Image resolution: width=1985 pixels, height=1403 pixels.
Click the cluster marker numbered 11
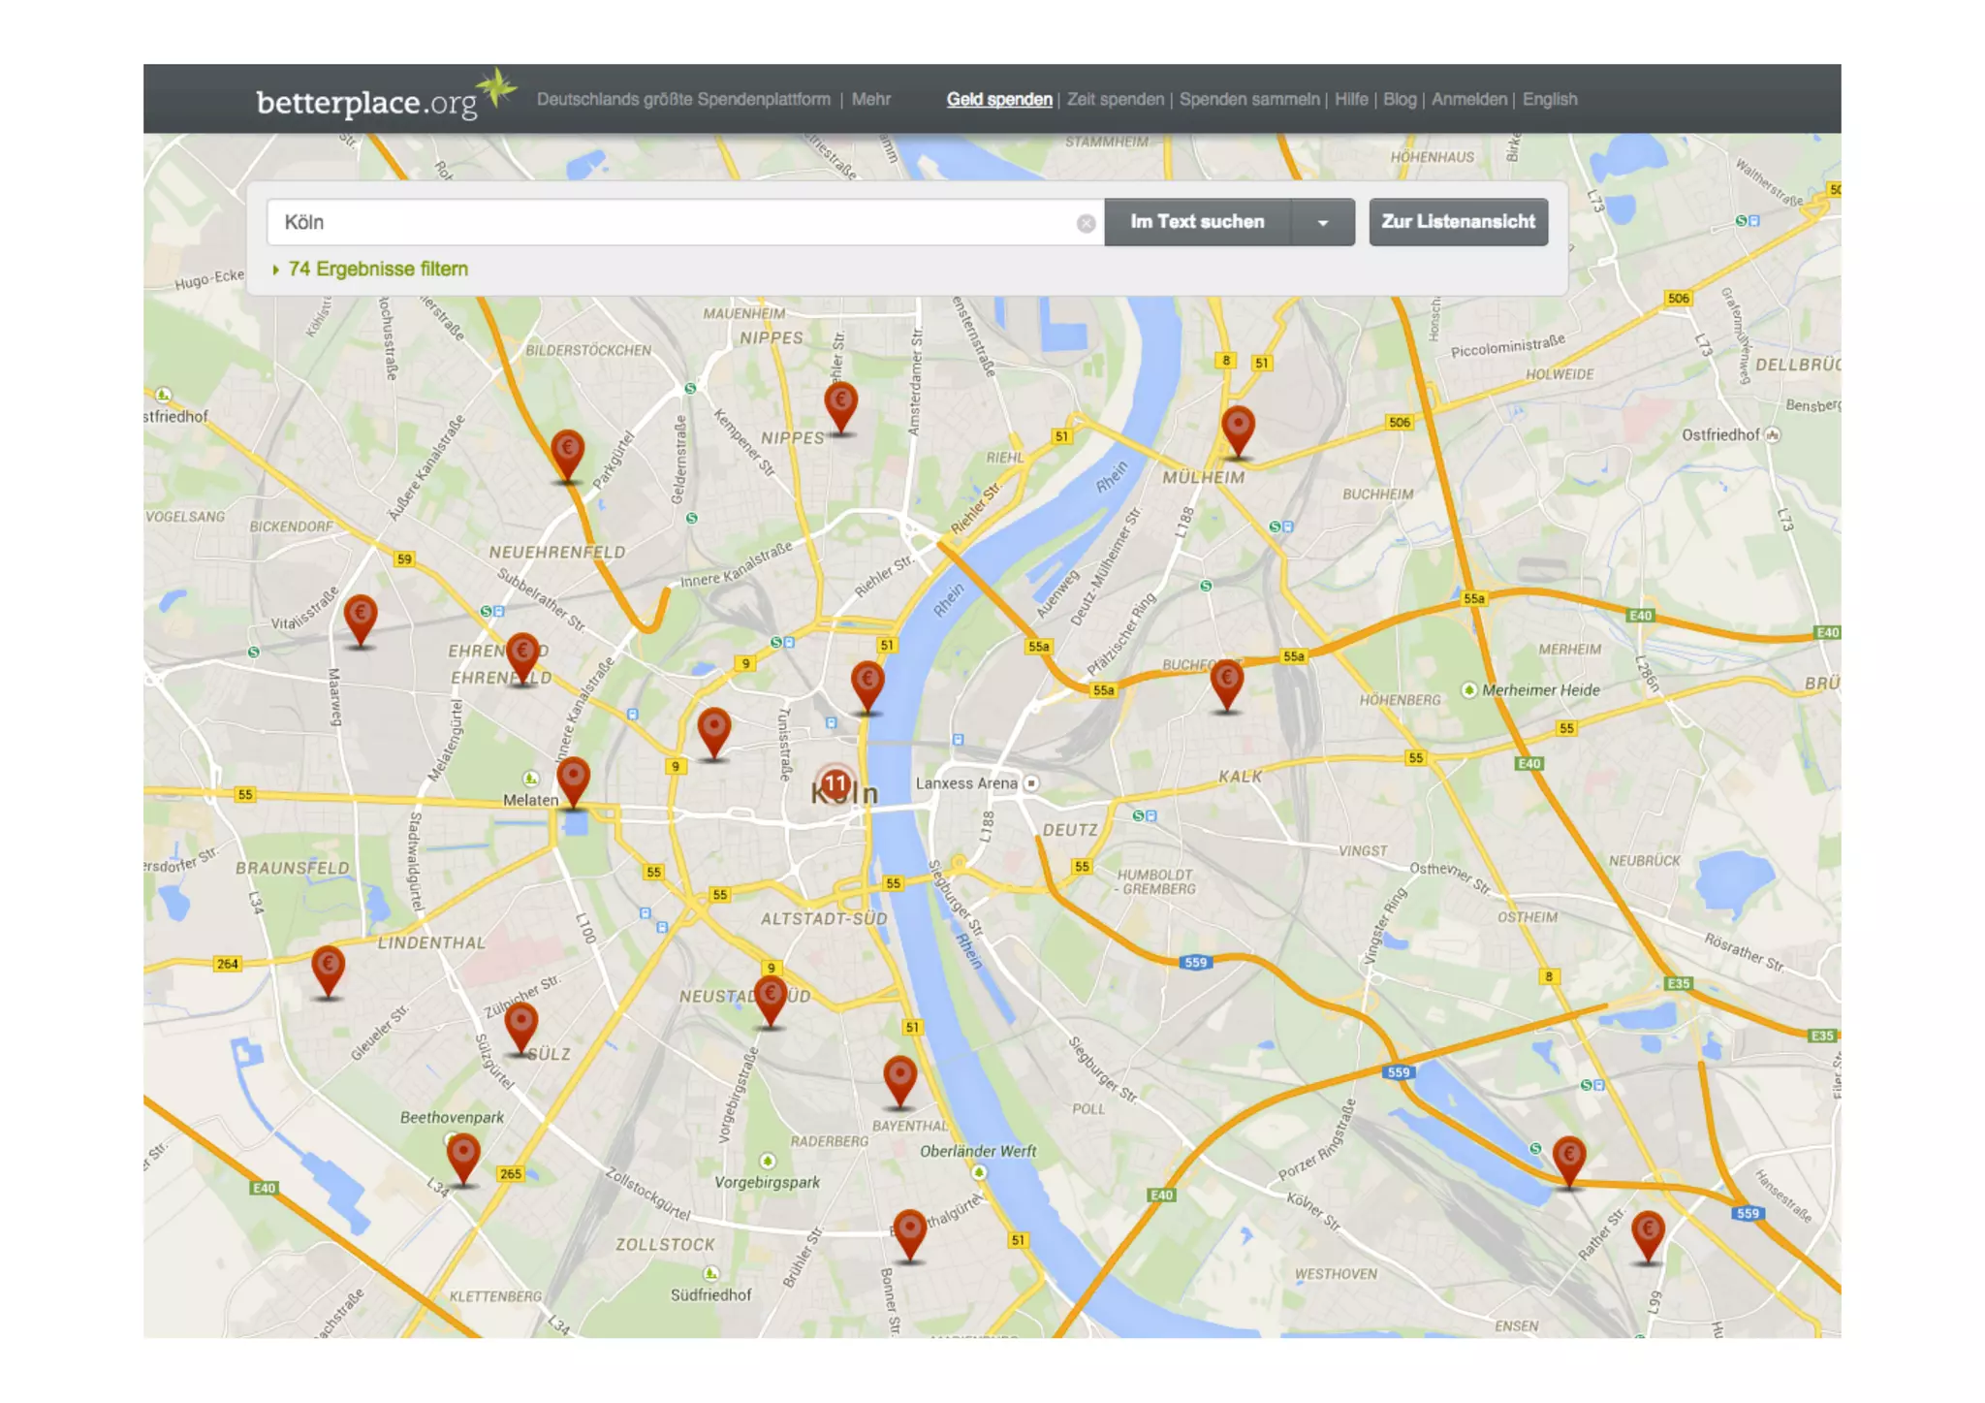(x=835, y=783)
